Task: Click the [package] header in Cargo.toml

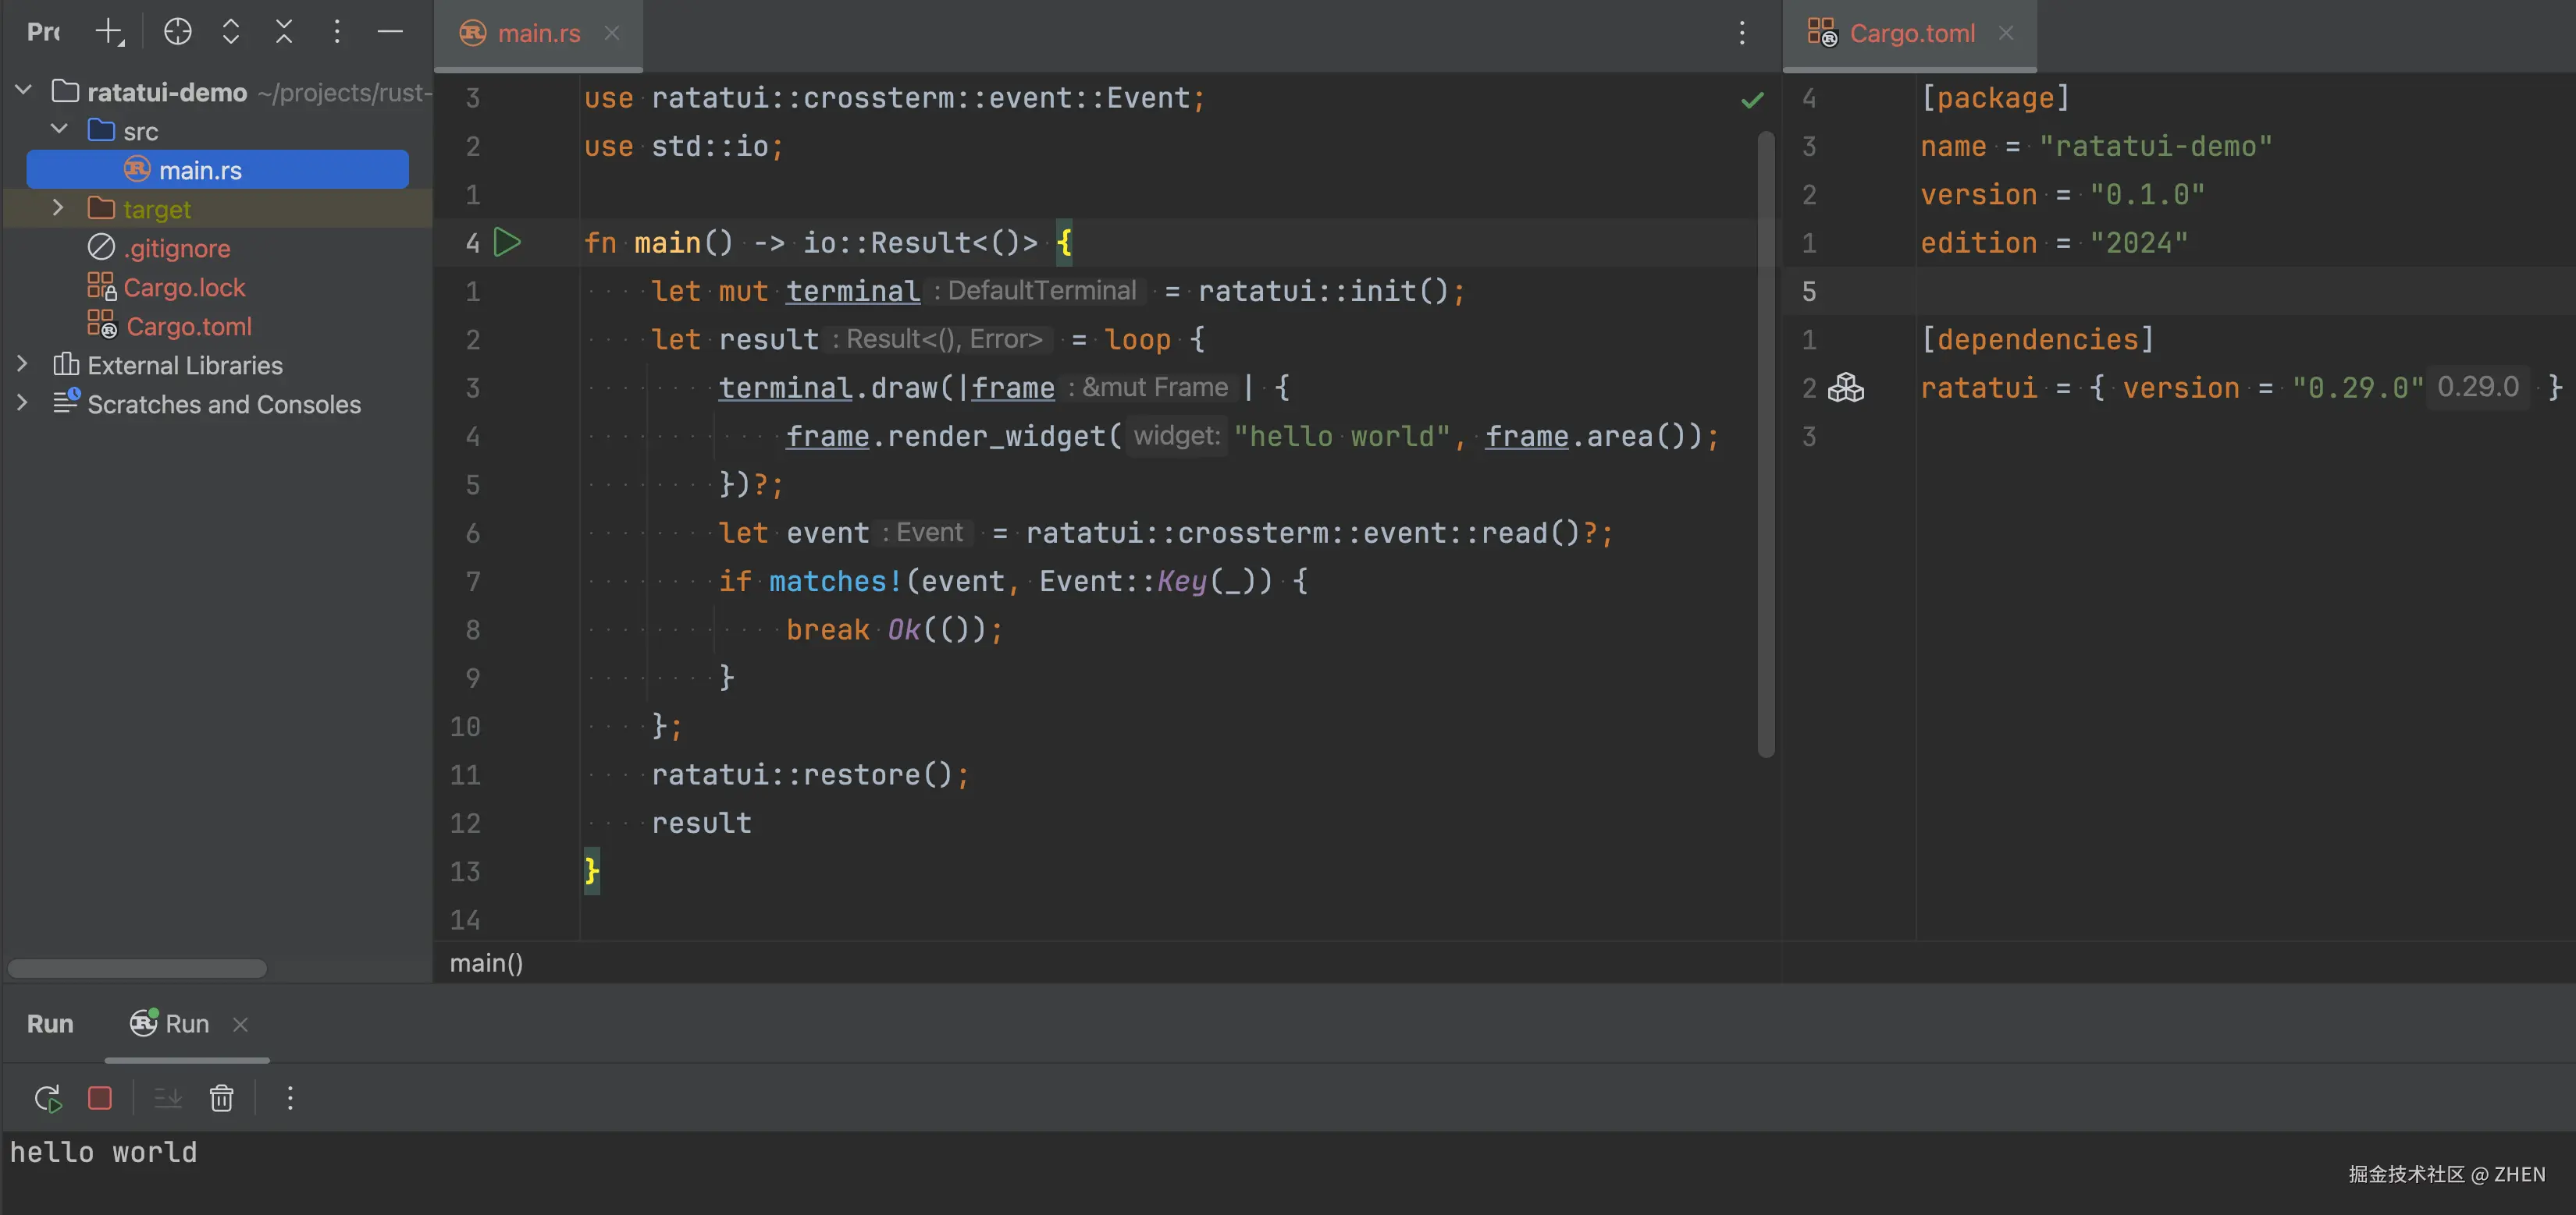Action: (1995, 98)
